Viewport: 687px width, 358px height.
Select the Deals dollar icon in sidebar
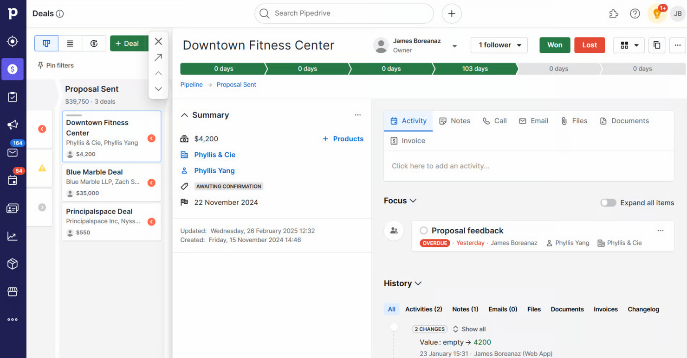[x=13, y=69]
